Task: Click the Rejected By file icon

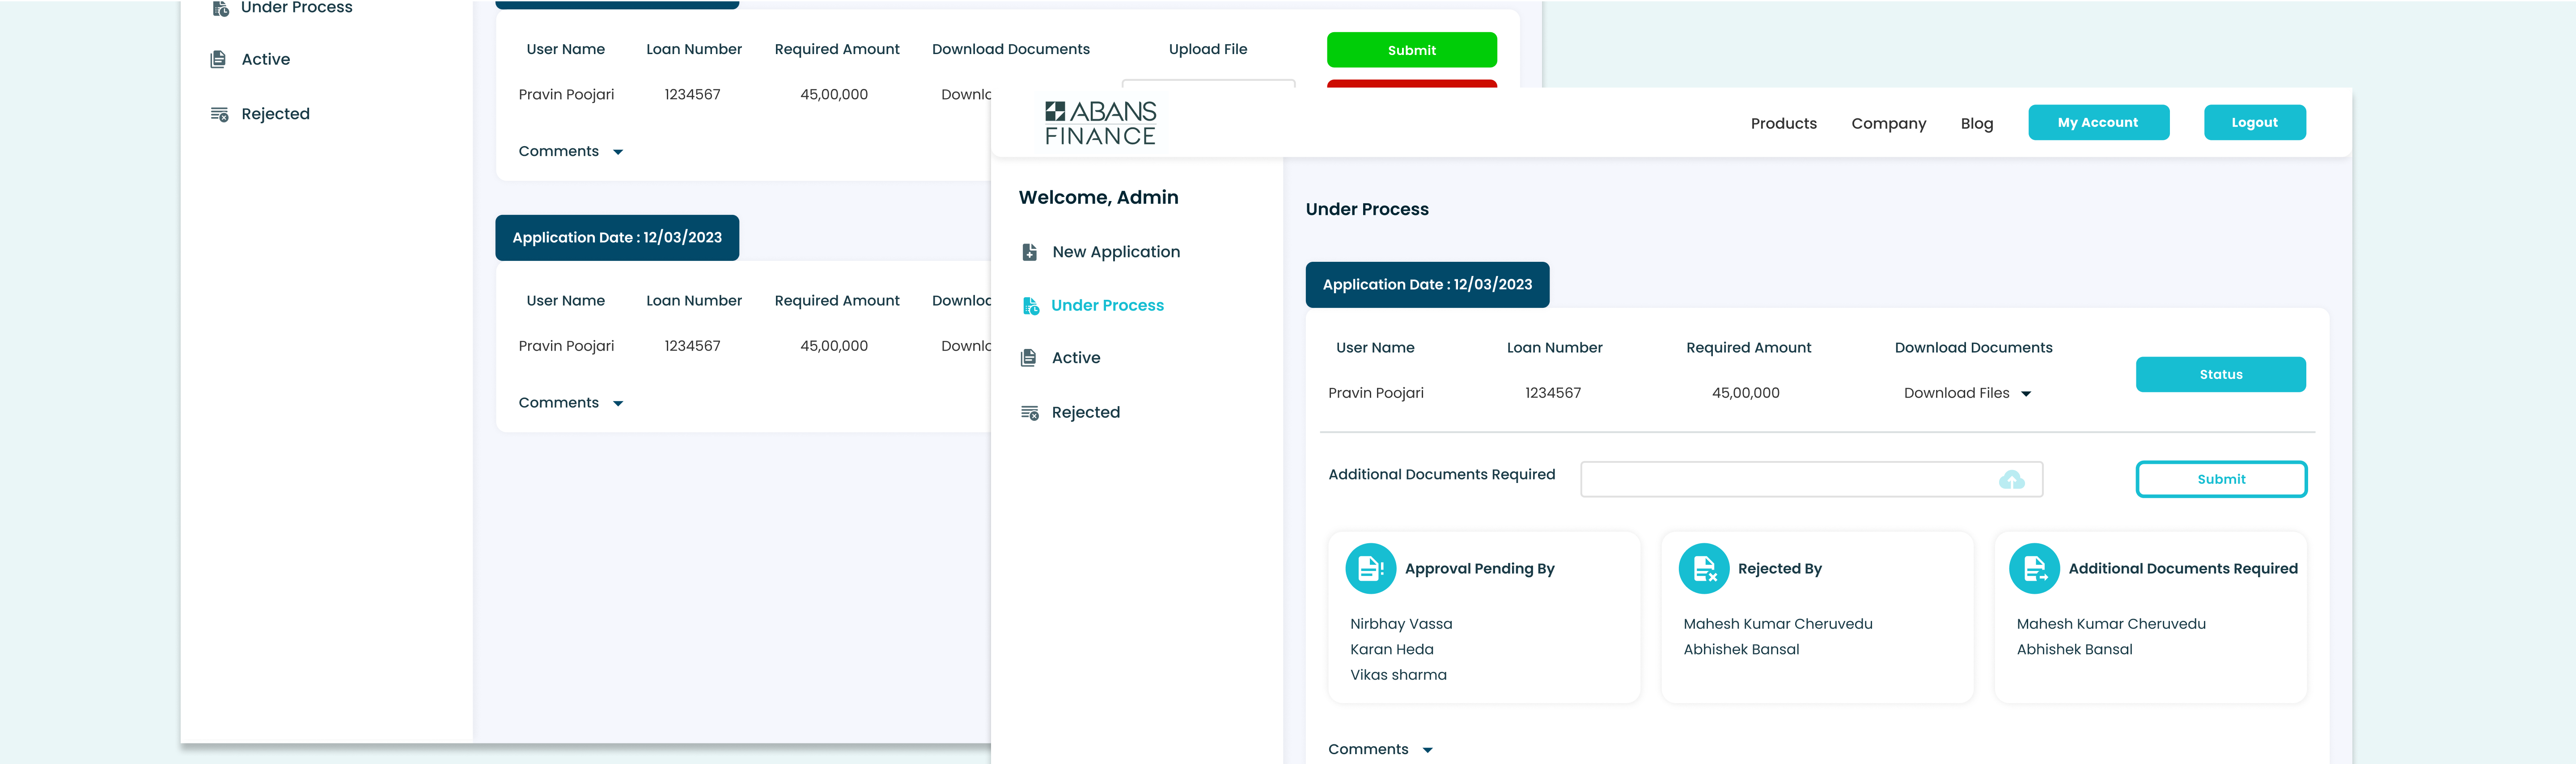Action: [x=1703, y=568]
